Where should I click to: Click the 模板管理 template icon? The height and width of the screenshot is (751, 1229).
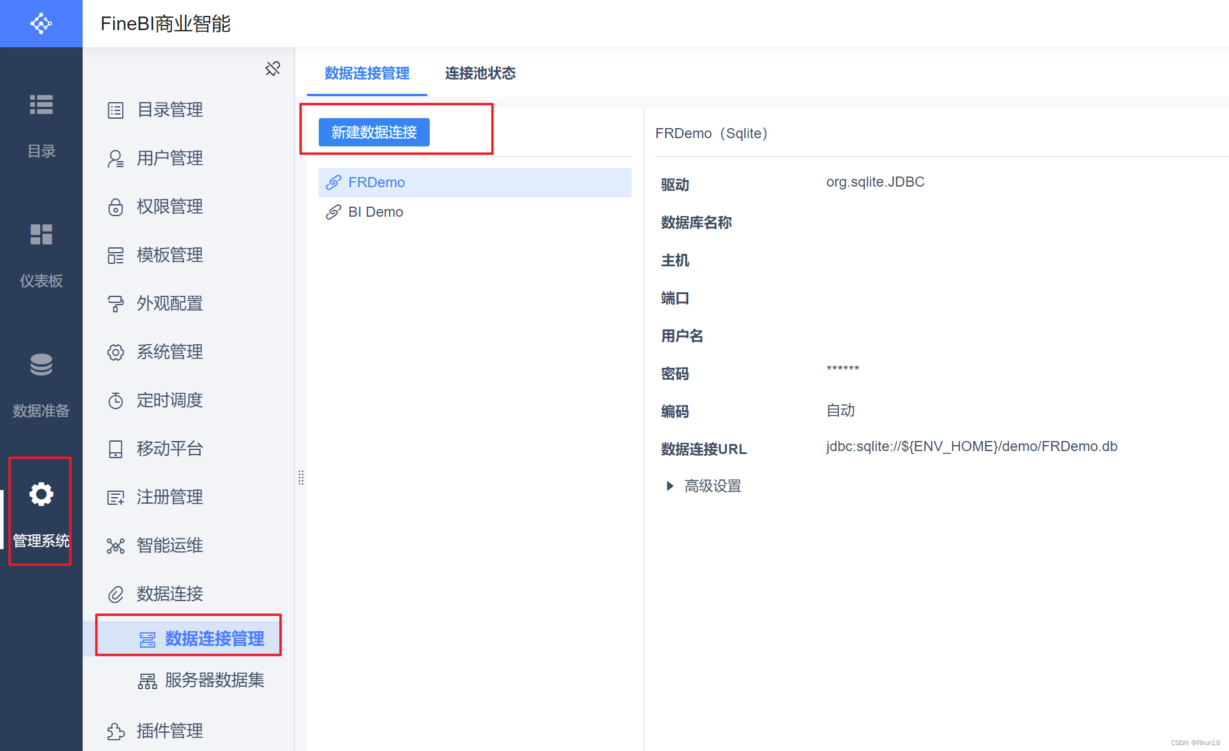click(x=116, y=256)
